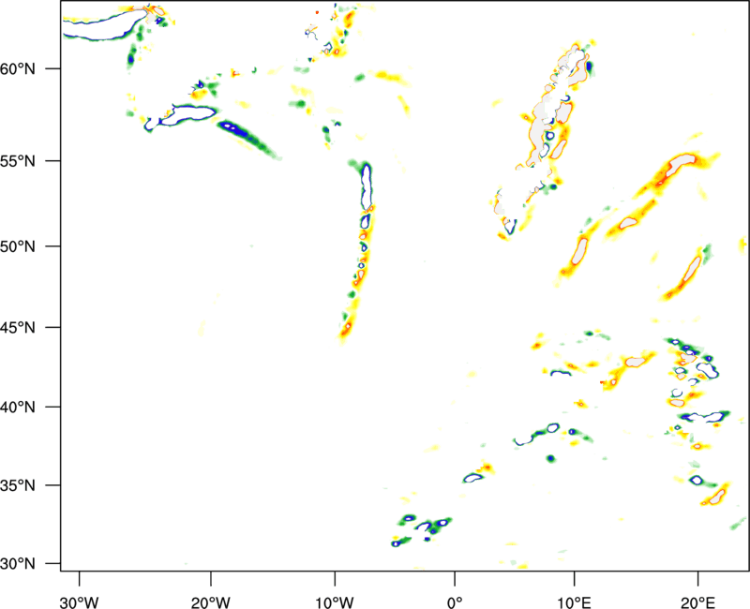Click the 10°W longitude label

tap(335, 602)
